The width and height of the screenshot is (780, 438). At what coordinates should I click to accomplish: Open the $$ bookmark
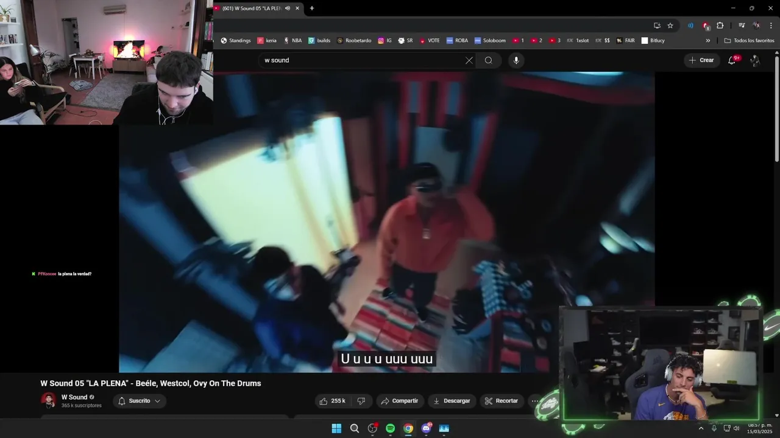click(x=603, y=41)
